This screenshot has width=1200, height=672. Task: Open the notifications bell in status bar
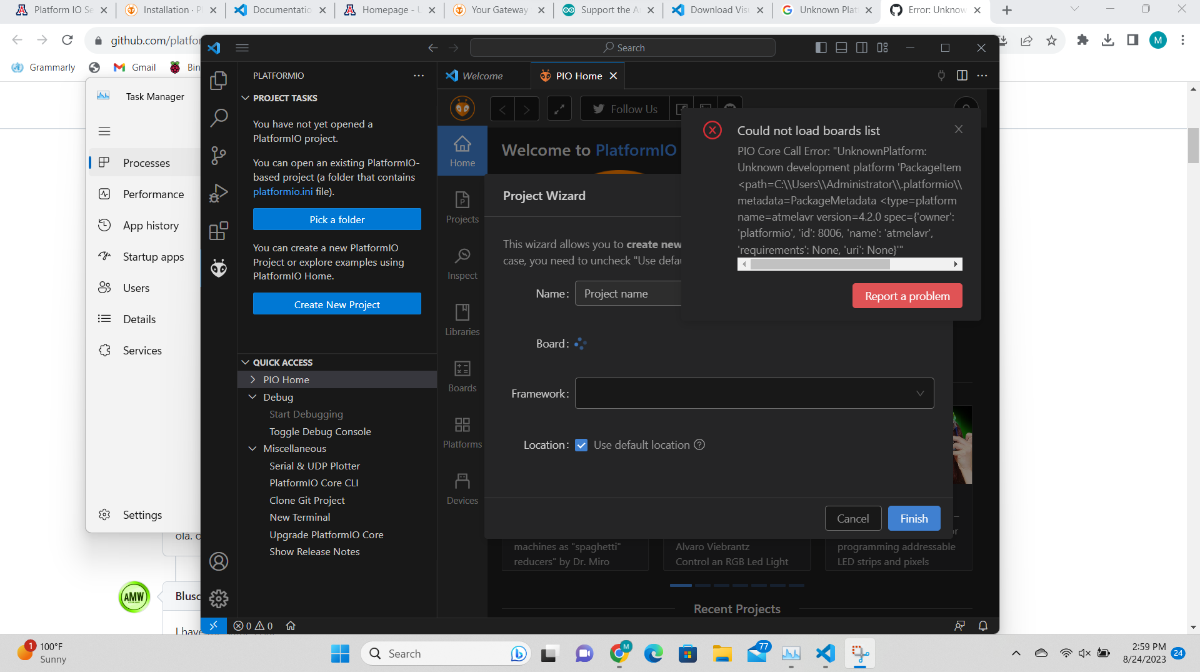pyautogui.click(x=983, y=626)
